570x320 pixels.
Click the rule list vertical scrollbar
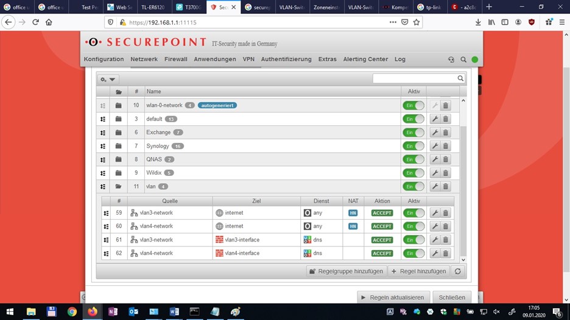pyautogui.click(x=463, y=183)
